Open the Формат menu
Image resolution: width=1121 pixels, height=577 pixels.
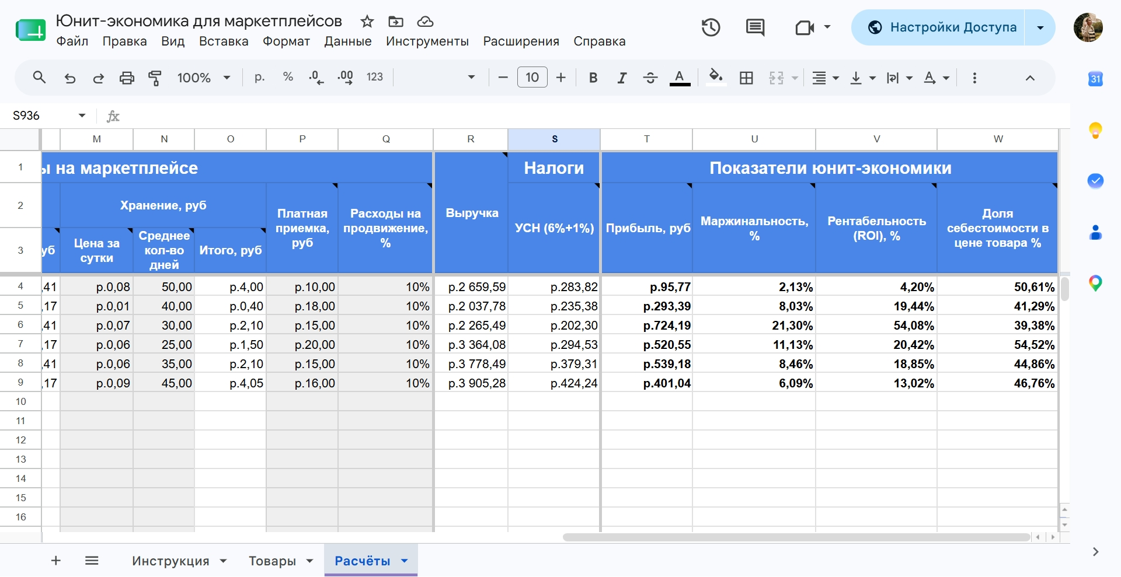tap(286, 41)
